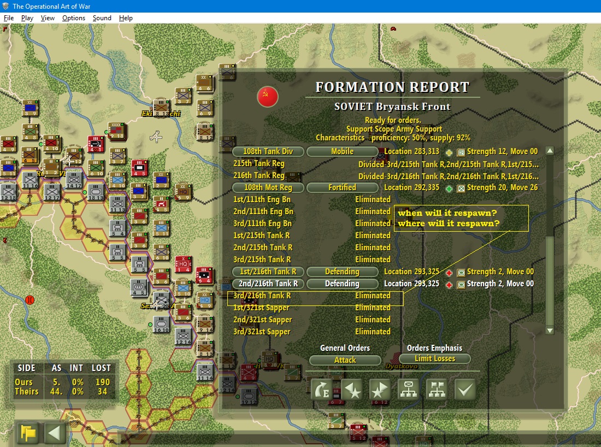
Task: Click tank unit symbol on 2nd/216th Tank R row
Action: click(x=461, y=285)
